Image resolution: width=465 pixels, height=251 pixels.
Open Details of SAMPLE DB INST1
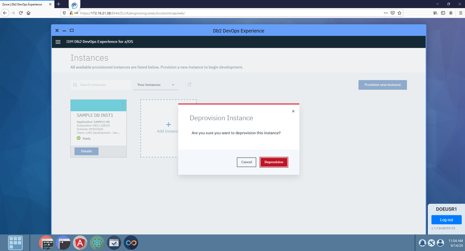click(86, 151)
